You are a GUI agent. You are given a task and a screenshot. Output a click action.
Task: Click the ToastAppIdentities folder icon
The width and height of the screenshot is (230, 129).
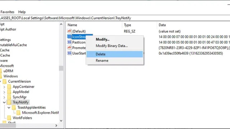tap(14, 107)
